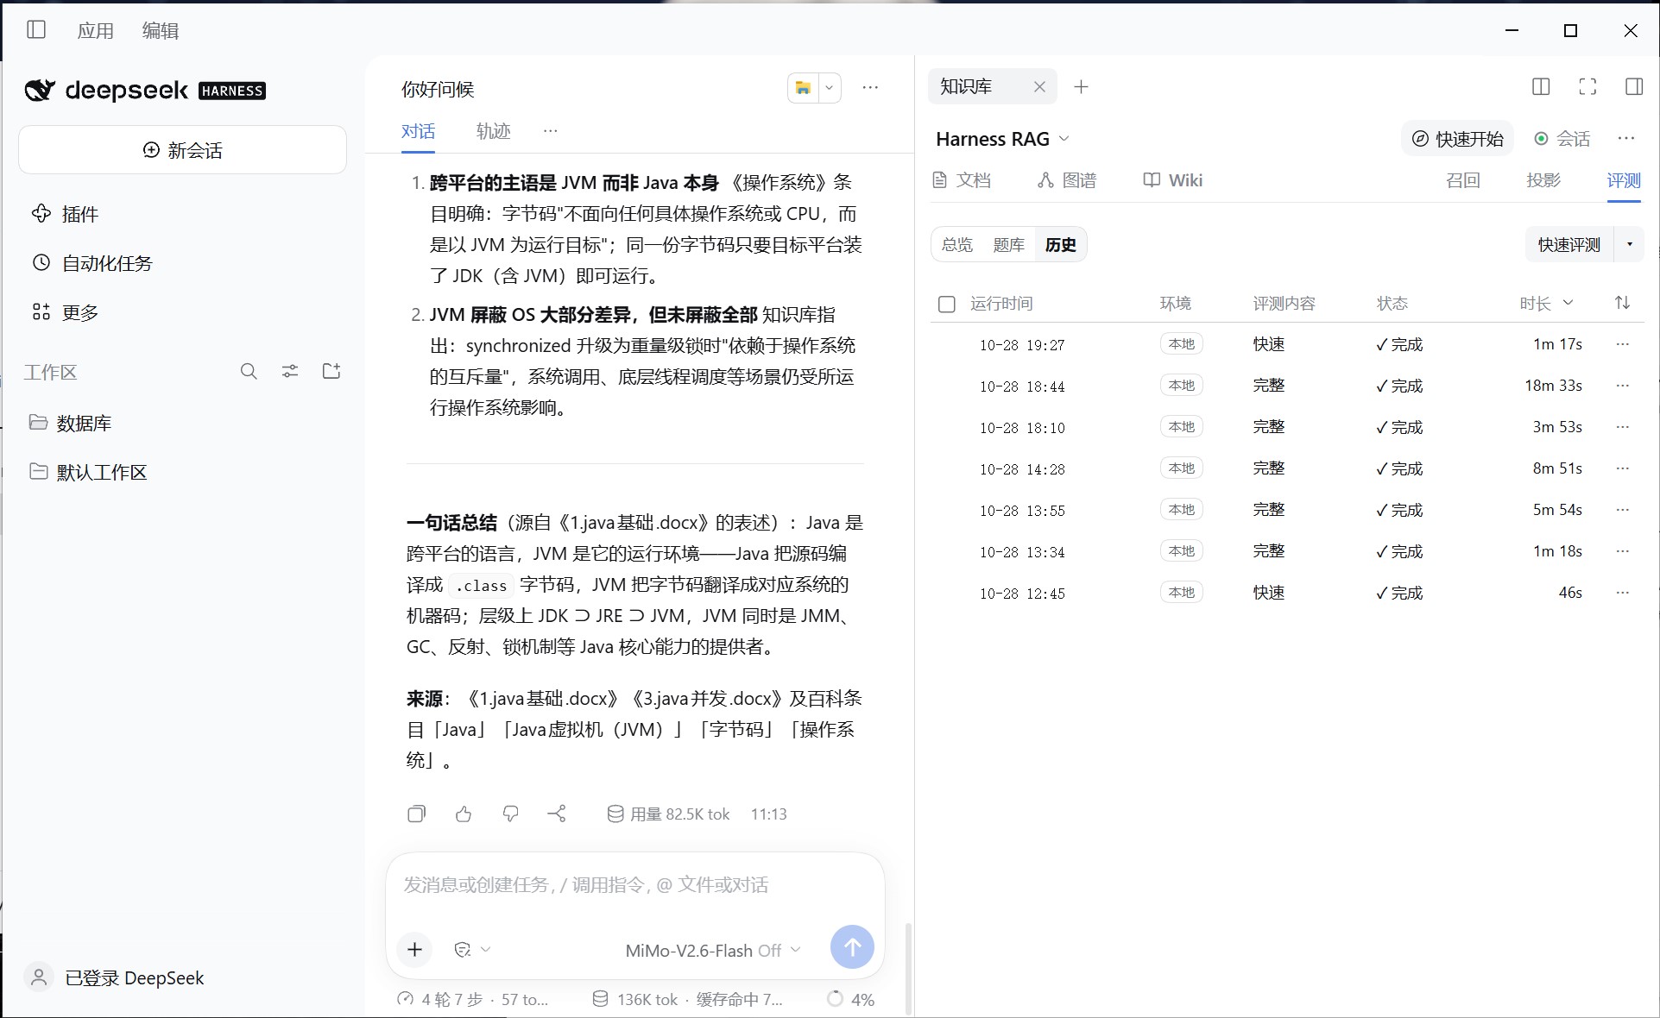Click the plus attachment button in composer
Screen dimensions: 1660x1018
414,949
